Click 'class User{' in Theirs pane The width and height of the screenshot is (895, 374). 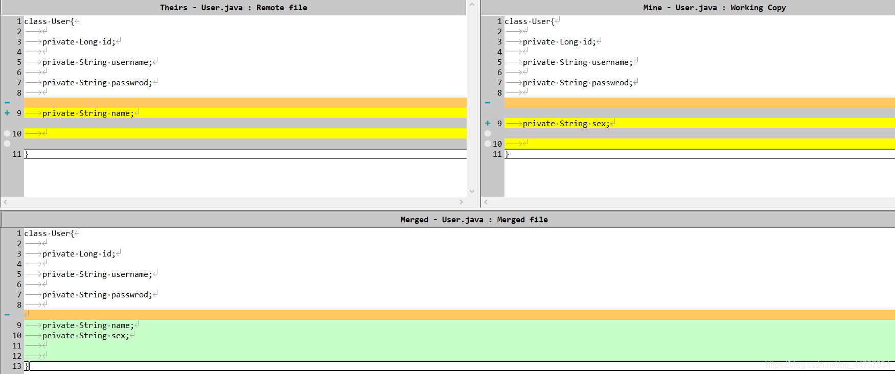[49, 21]
